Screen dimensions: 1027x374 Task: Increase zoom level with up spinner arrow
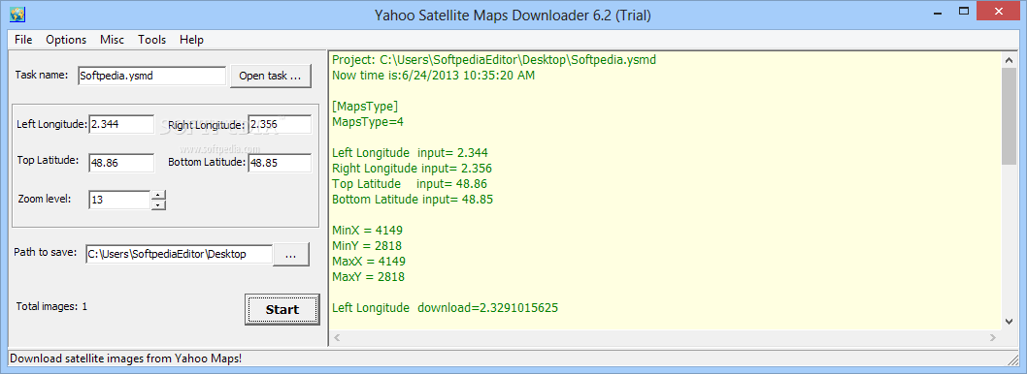[158, 195]
